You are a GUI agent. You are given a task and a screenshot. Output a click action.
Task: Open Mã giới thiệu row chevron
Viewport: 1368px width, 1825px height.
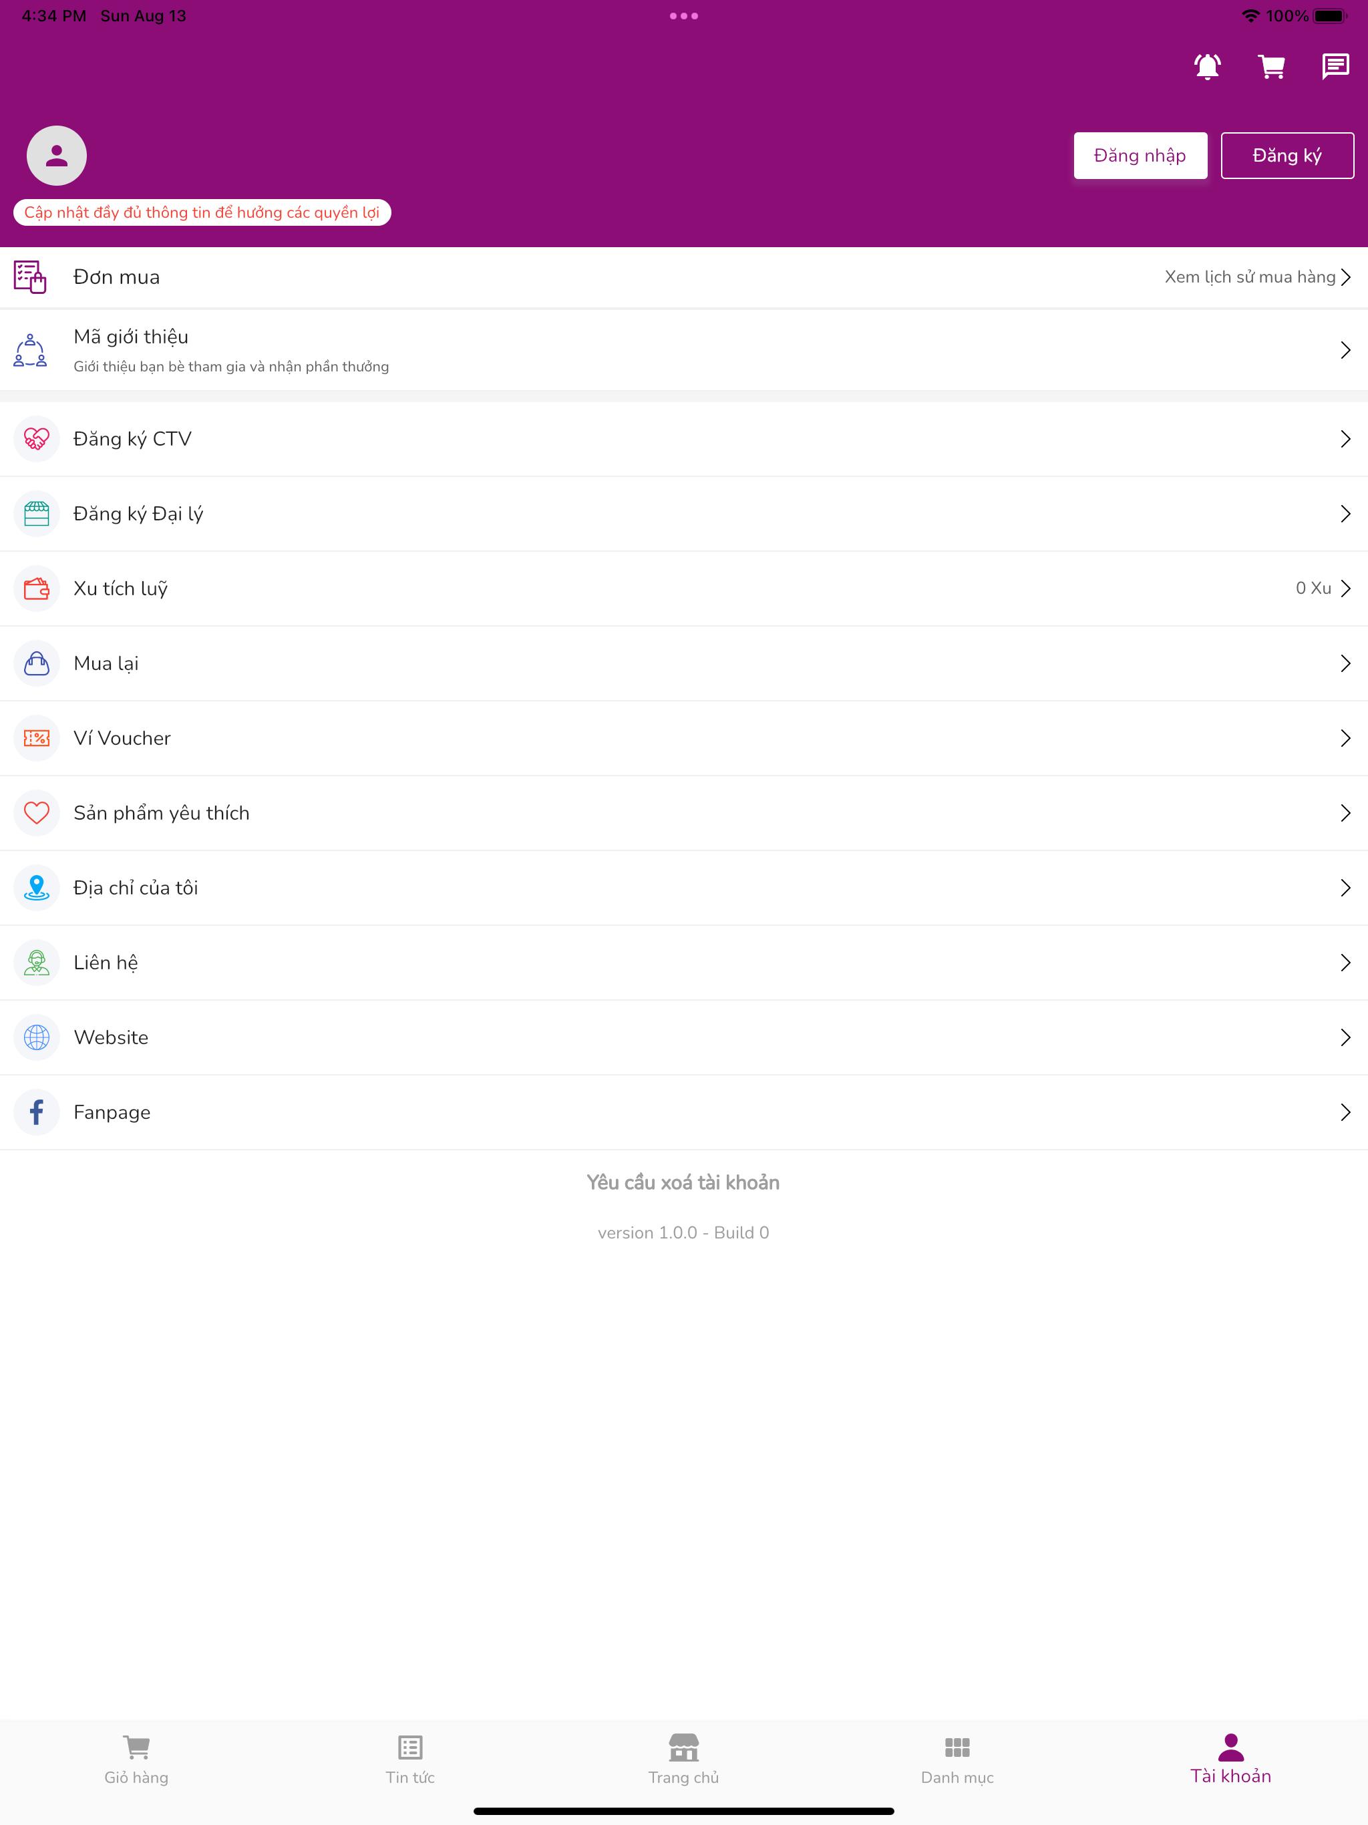1346,351
